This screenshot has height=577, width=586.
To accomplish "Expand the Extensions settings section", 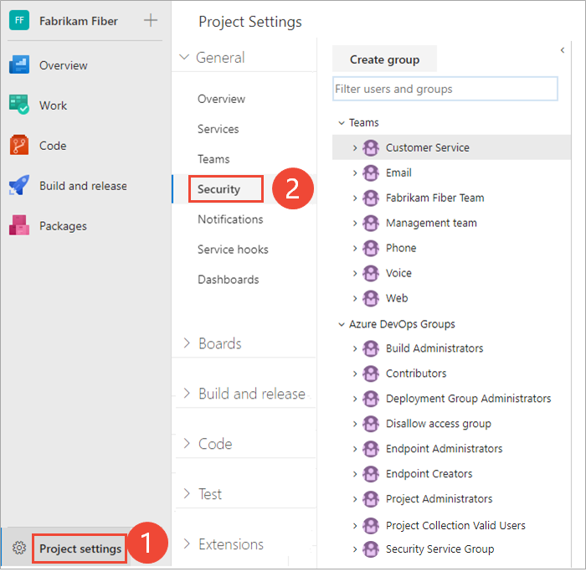I will pyautogui.click(x=187, y=544).
